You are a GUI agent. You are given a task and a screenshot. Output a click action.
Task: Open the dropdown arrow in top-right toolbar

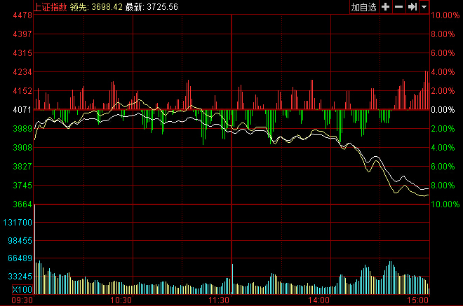coord(424,6)
